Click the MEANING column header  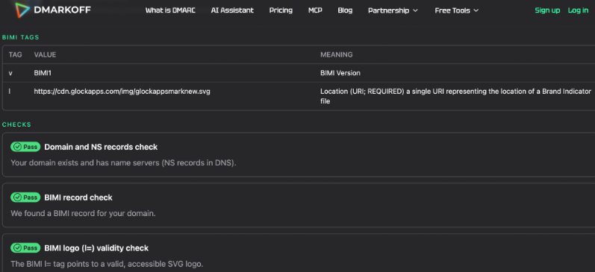[336, 54]
